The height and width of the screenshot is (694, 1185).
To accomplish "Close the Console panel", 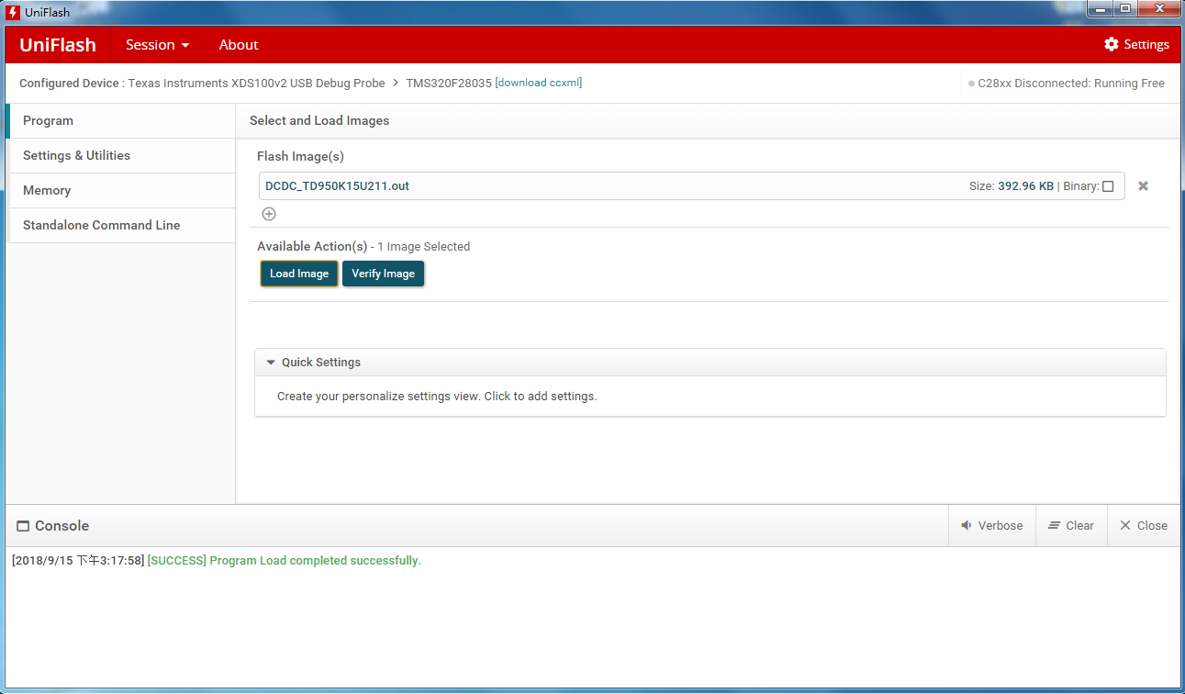I will click(x=1144, y=525).
